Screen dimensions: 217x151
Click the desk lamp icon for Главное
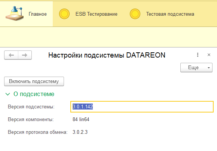point(15,13)
